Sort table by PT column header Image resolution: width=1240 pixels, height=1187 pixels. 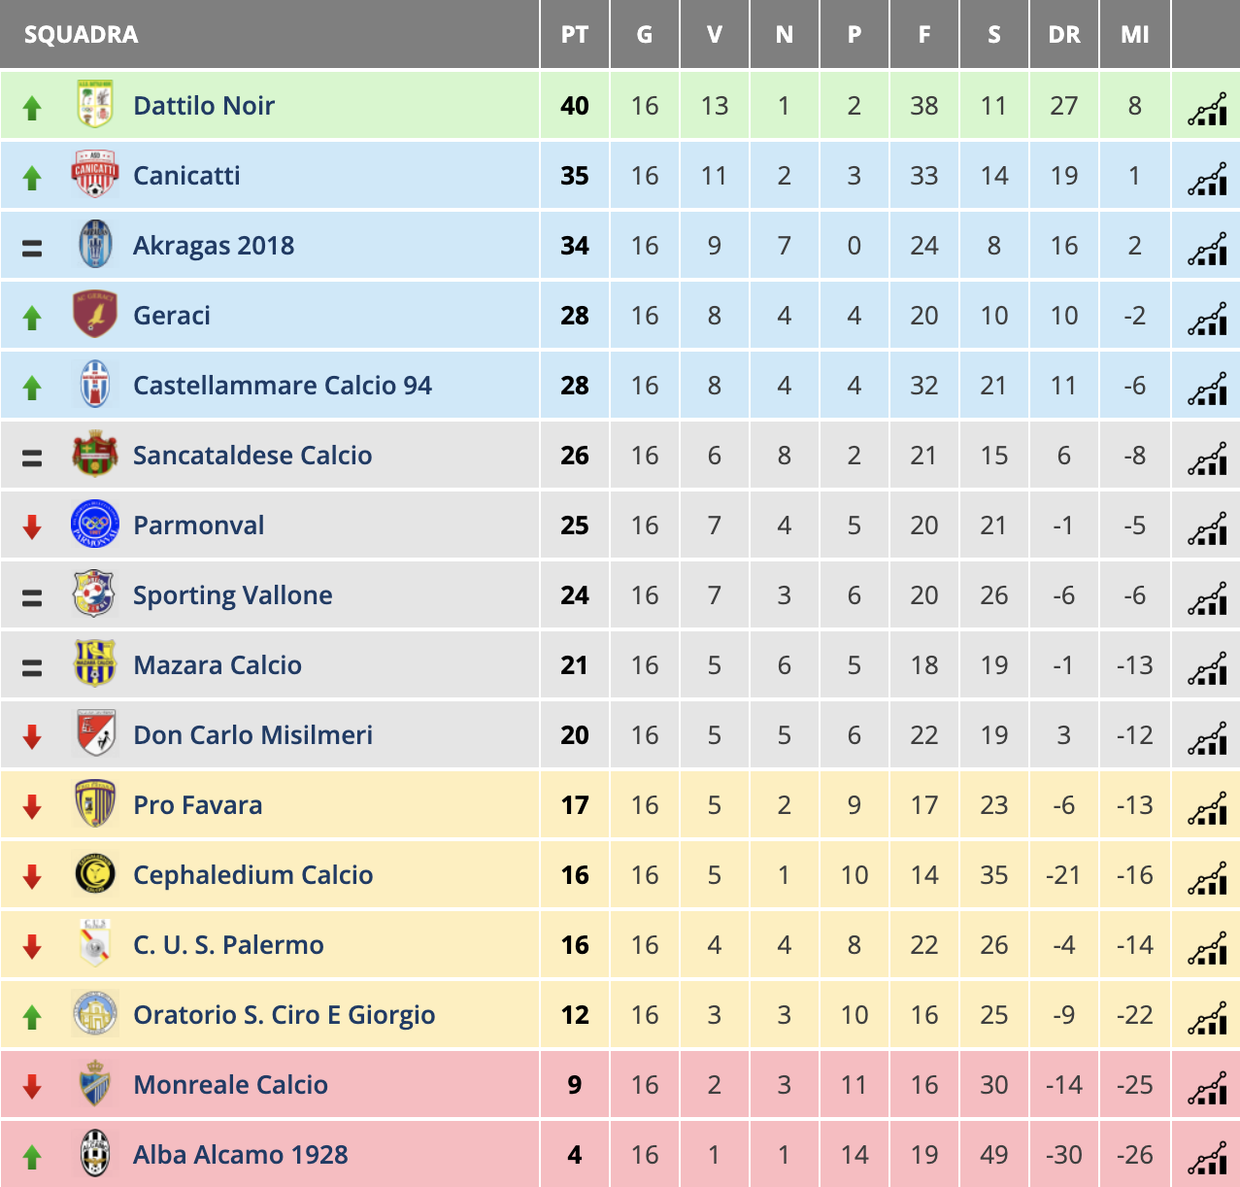tap(575, 35)
